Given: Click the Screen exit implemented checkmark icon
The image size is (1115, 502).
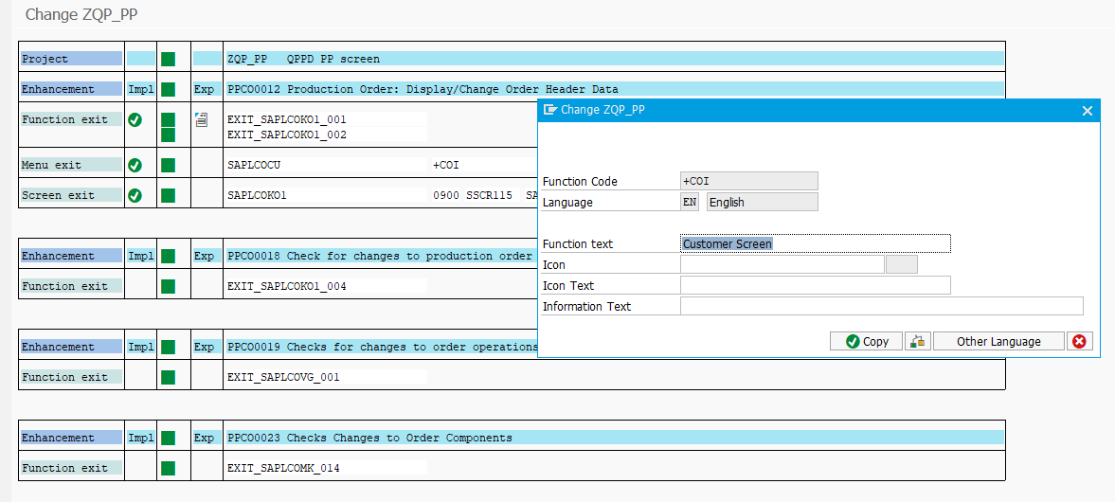Looking at the screenshot, I should [x=135, y=195].
